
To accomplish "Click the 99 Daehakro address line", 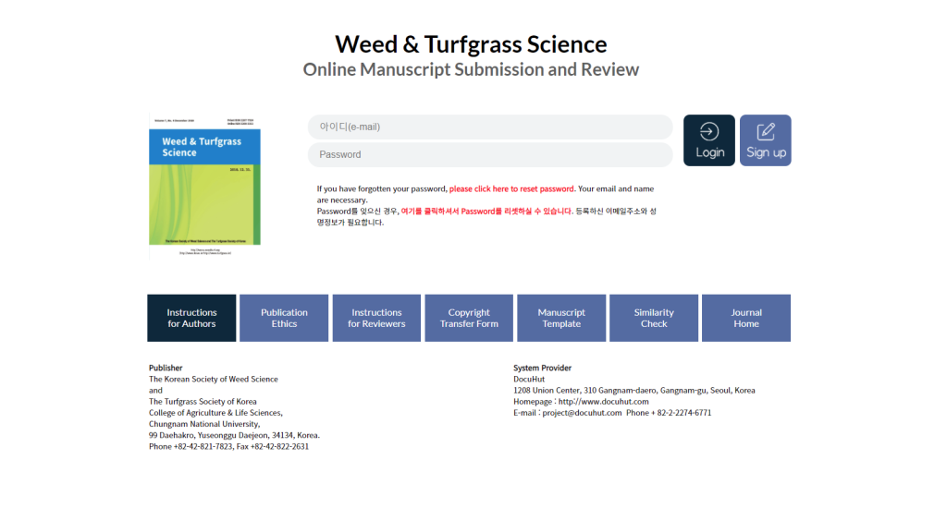I will coord(234,436).
